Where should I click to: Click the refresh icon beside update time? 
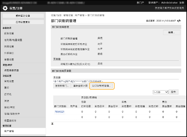pyautogui.click(x=179, y=21)
